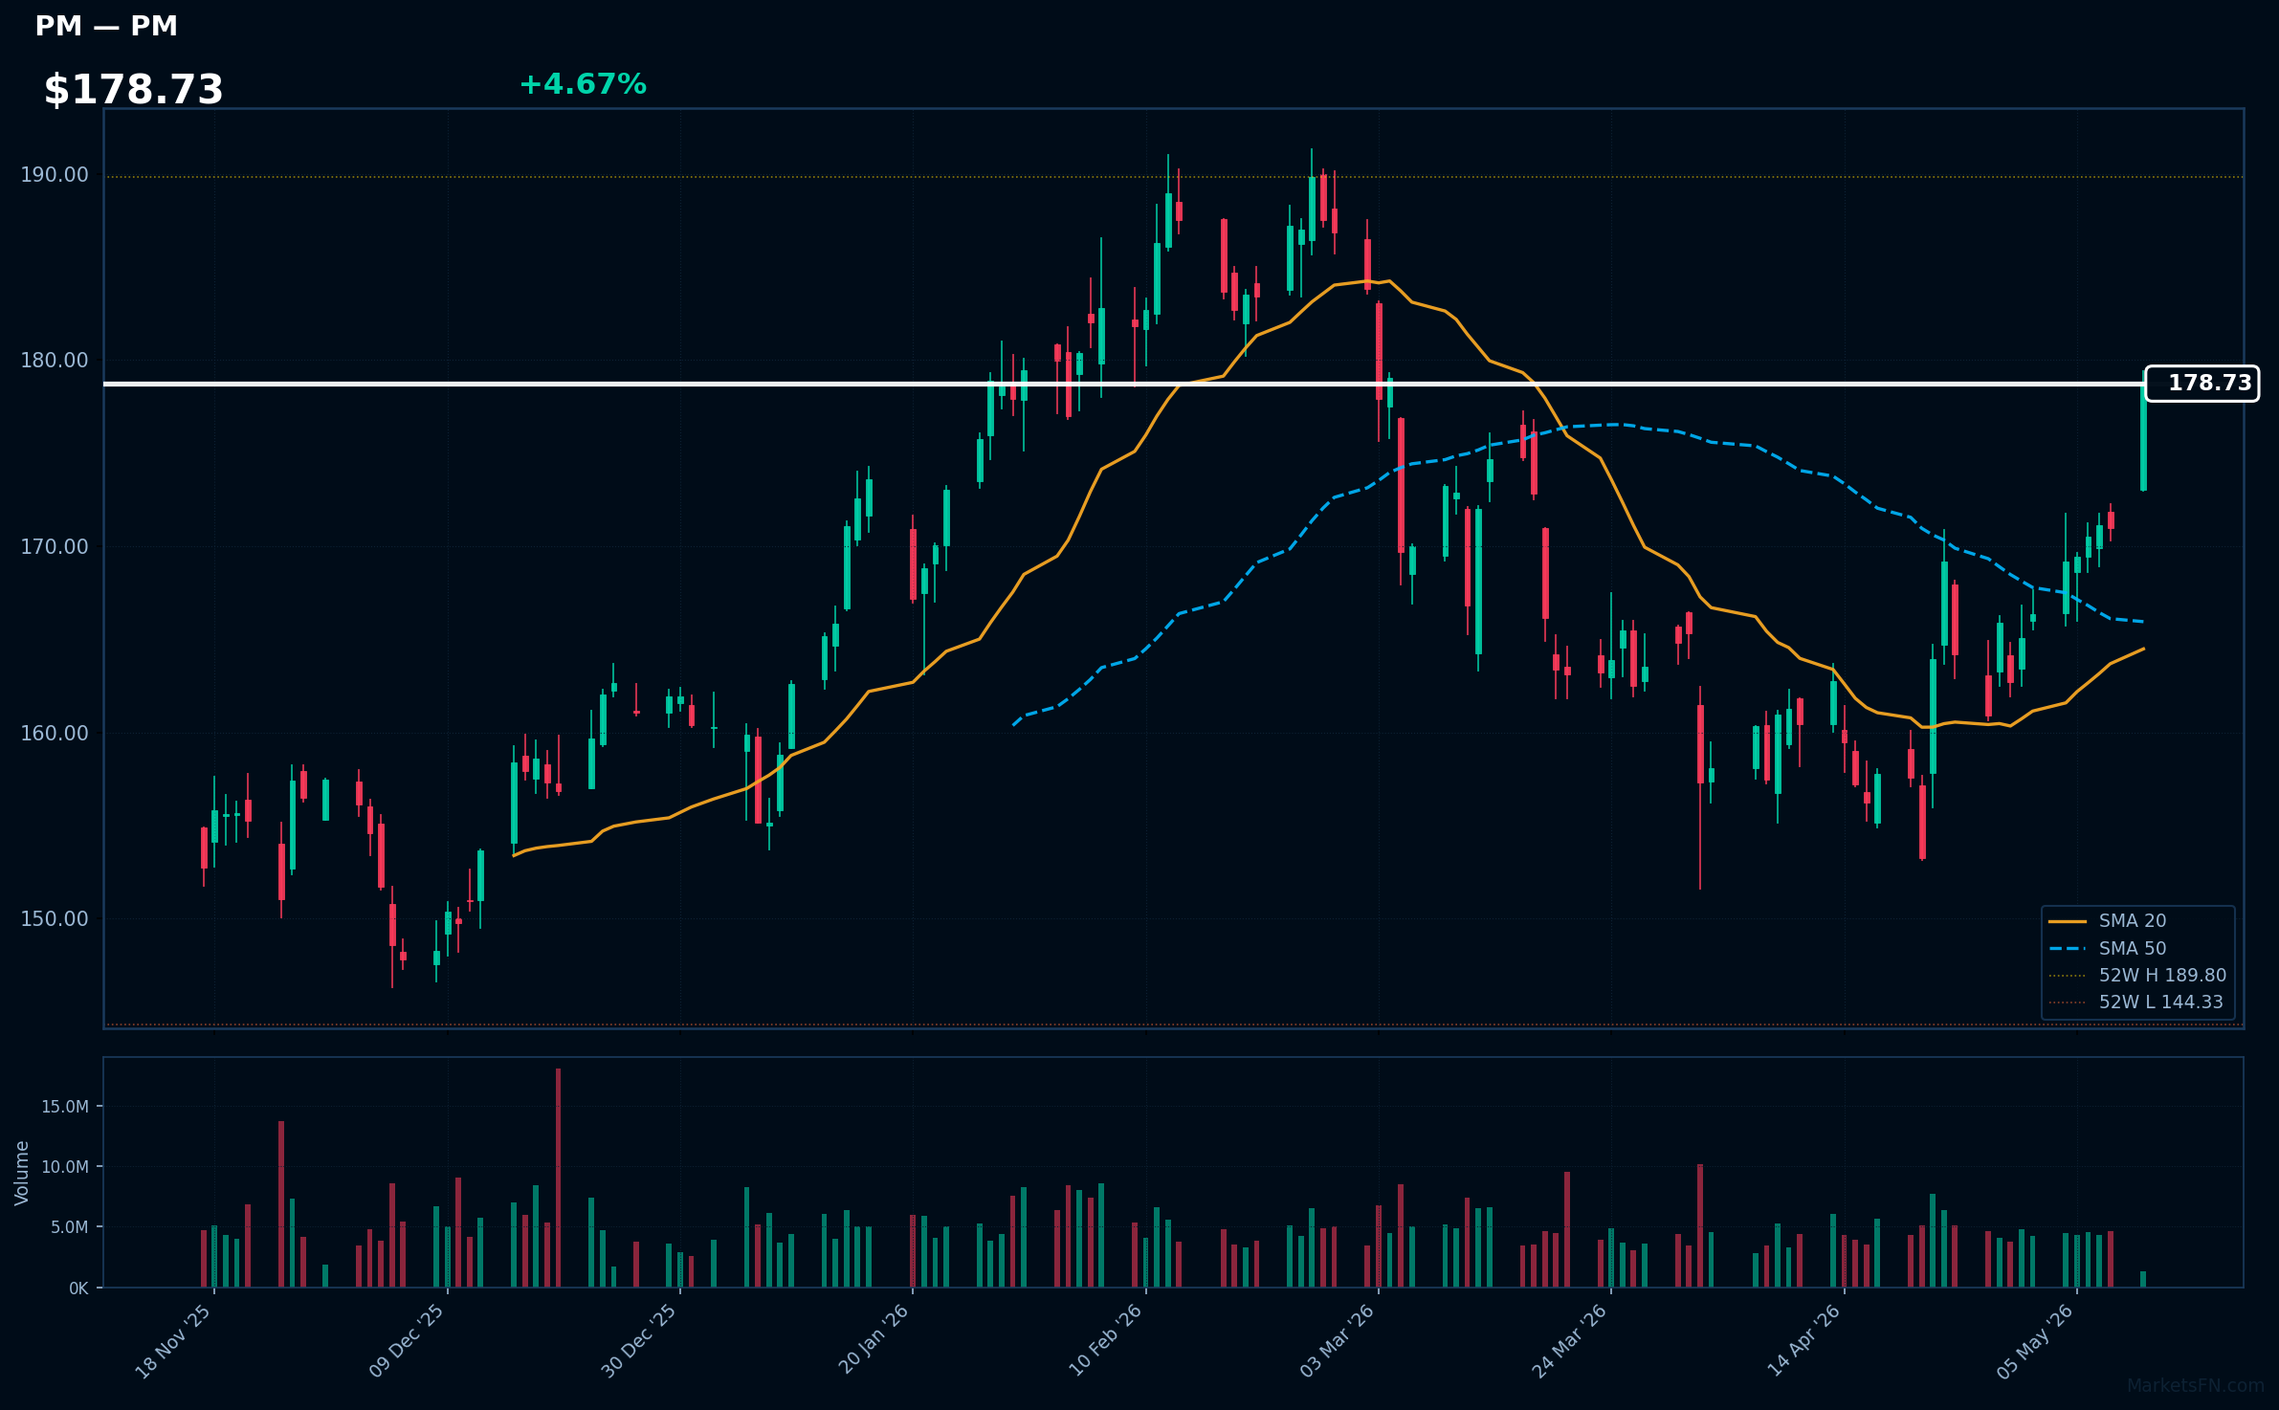Click the PM — PM chart title
This screenshot has width=2279, height=1410.
tap(106, 26)
